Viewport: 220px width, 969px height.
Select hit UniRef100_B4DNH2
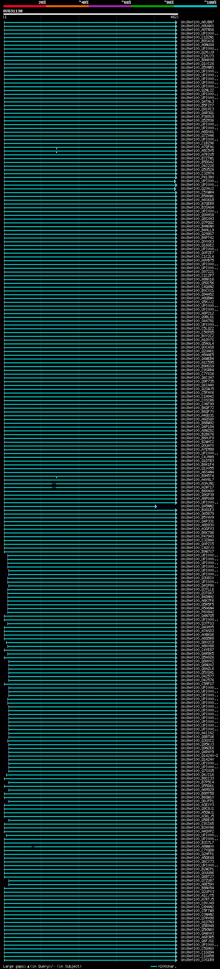pos(197,597)
